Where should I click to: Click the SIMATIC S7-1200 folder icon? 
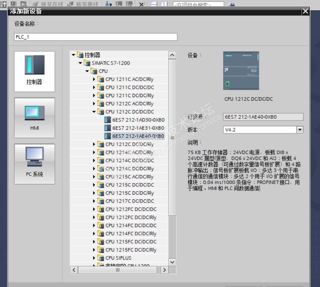[87, 63]
